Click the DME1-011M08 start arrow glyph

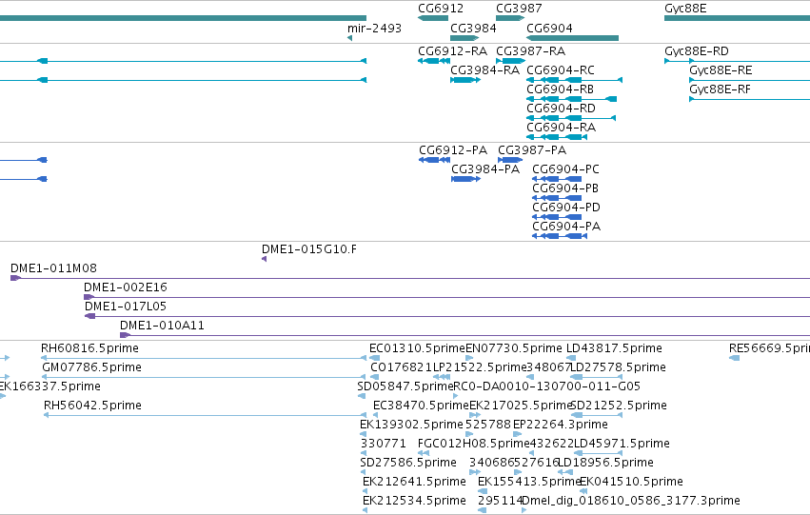click(15, 278)
